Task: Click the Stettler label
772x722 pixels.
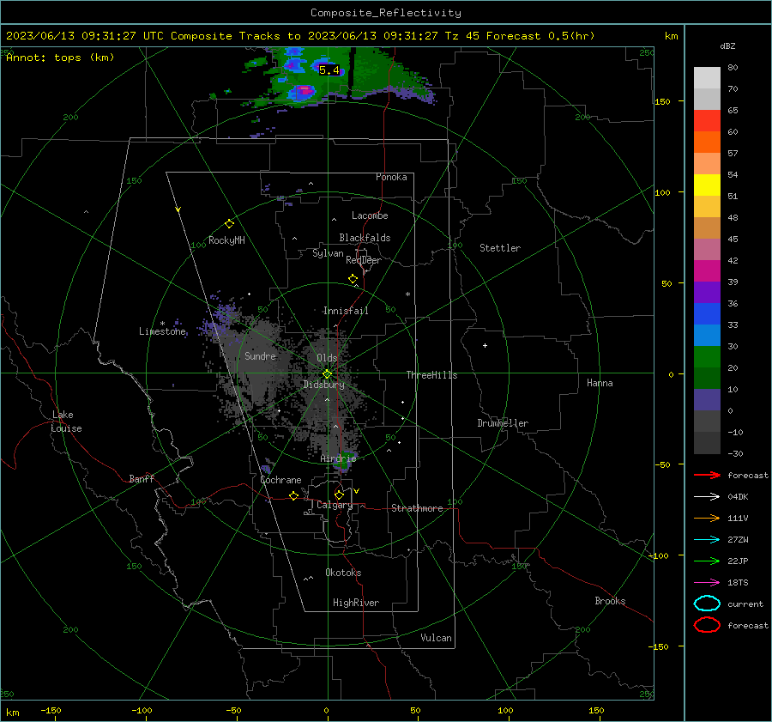Action: pos(500,248)
